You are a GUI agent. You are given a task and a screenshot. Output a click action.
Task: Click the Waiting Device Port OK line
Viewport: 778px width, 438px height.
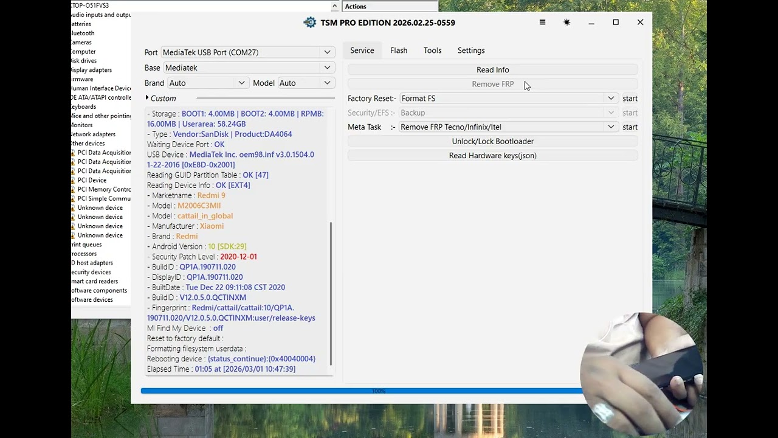click(x=185, y=145)
